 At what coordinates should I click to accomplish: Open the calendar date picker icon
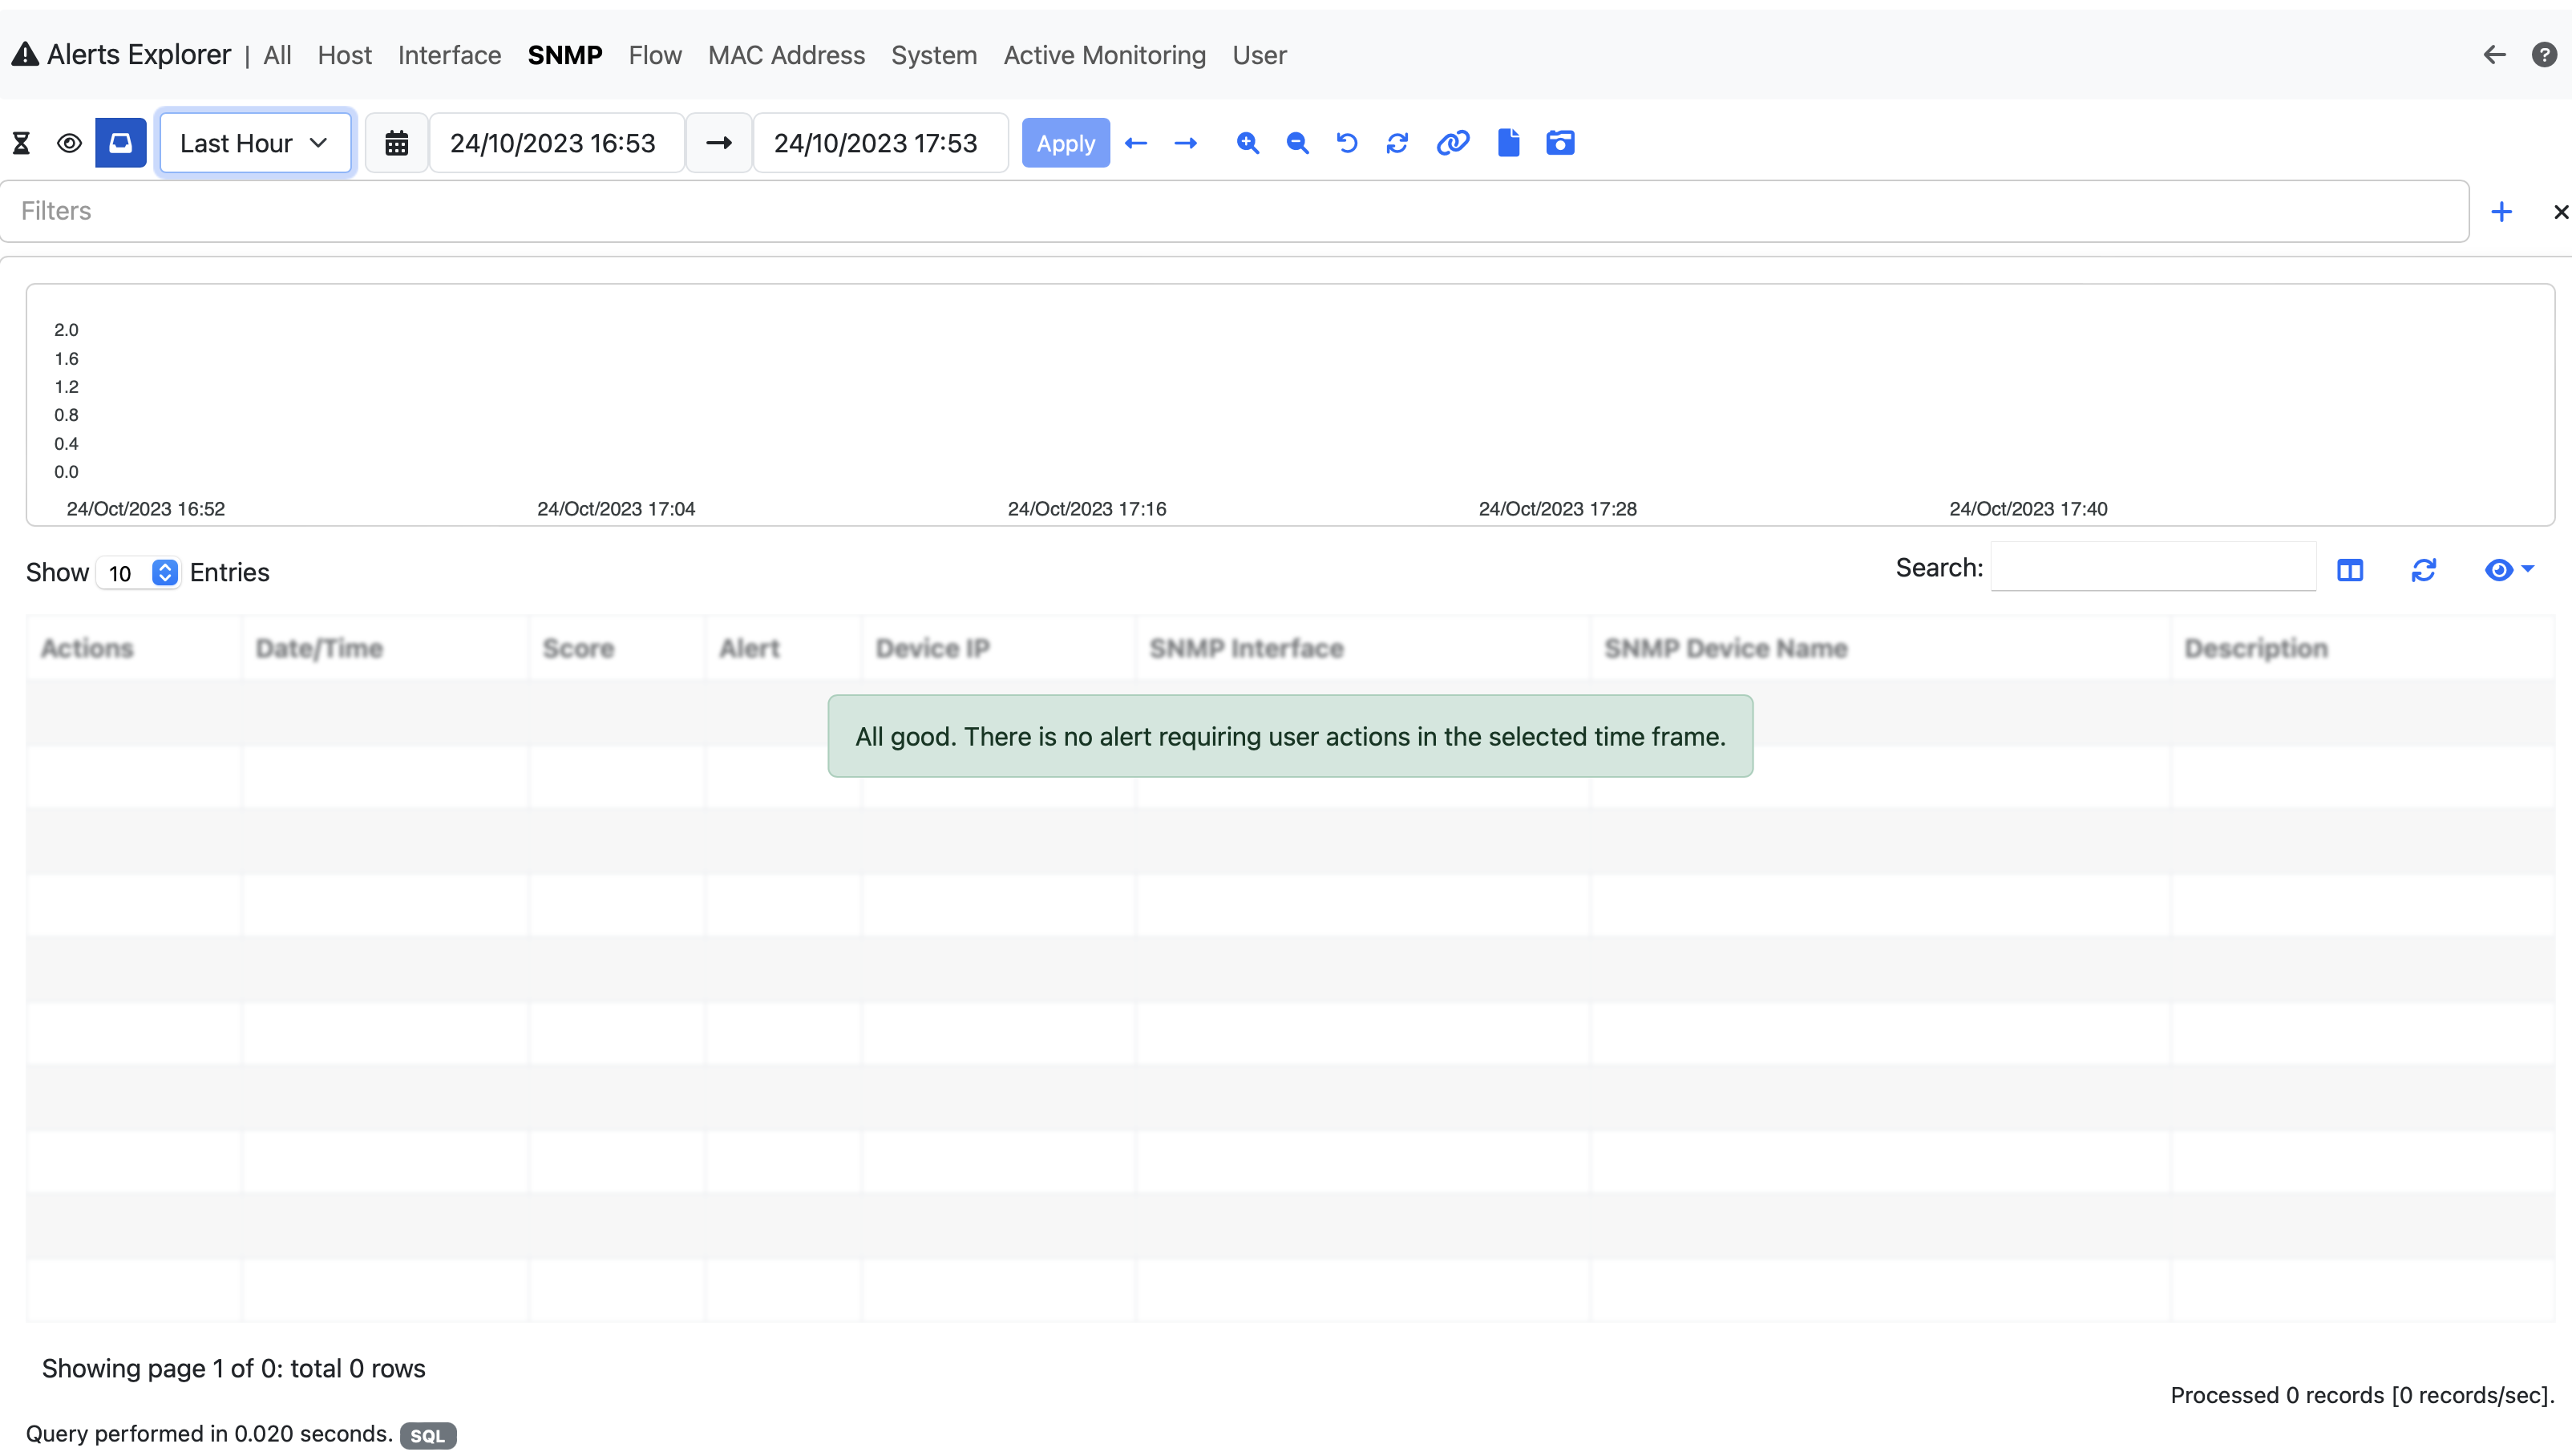point(397,143)
